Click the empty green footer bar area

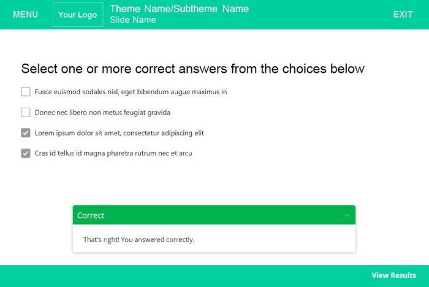coord(184,275)
